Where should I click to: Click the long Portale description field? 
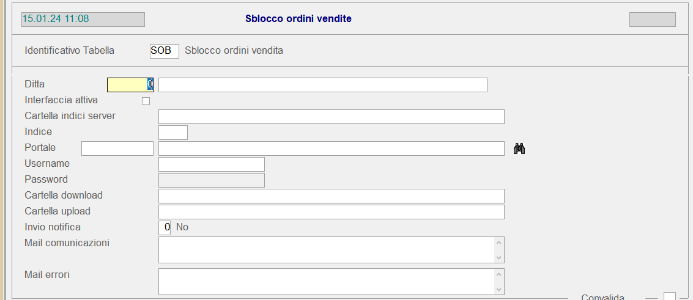click(x=331, y=148)
